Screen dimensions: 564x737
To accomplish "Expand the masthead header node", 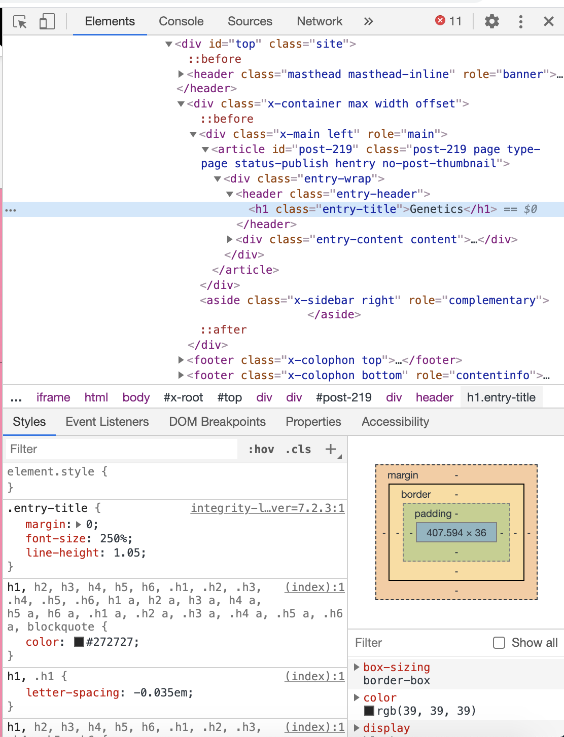I will pos(181,74).
